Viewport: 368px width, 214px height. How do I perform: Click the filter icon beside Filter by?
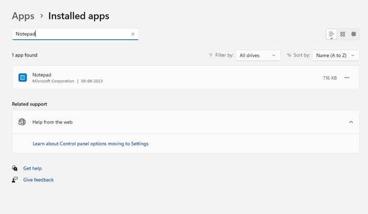pos(211,55)
